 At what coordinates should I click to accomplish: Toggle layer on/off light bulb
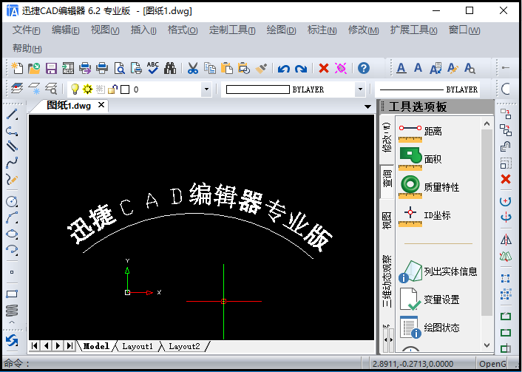point(75,89)
